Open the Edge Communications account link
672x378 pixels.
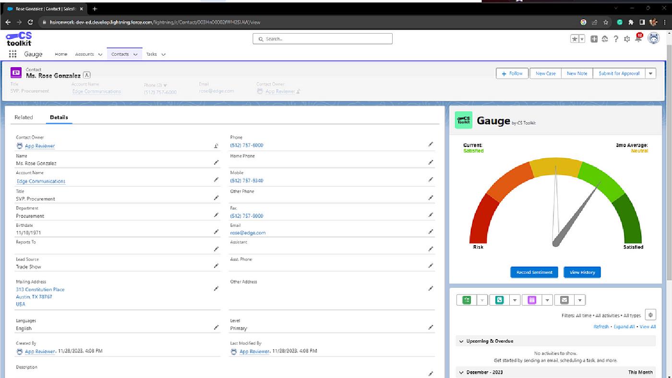[x=40, y=181]
